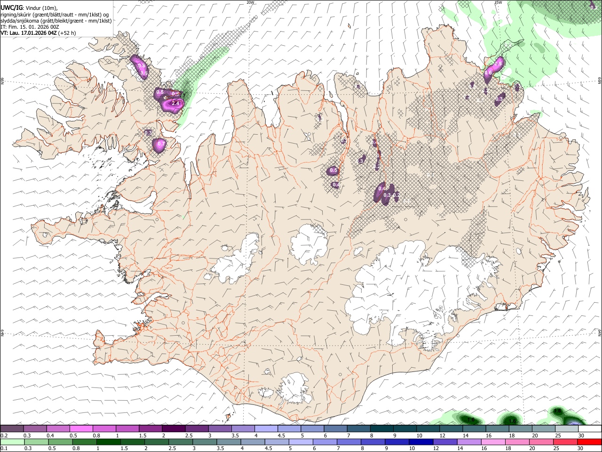The height and width of the screenshot is (452, 602).
Task: Click the '(+52 h)' forecast offset text
Action: click(x=68, y=33)
